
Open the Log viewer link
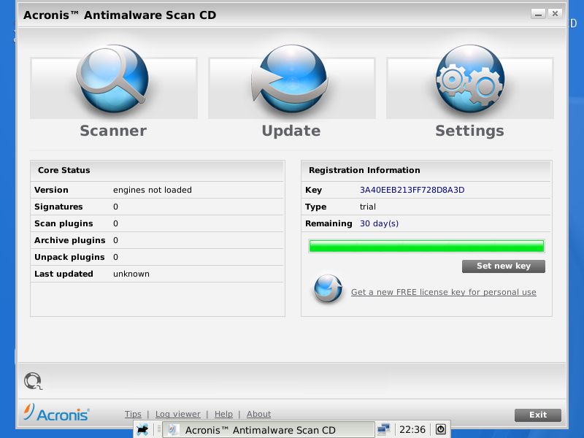[177, 414]
